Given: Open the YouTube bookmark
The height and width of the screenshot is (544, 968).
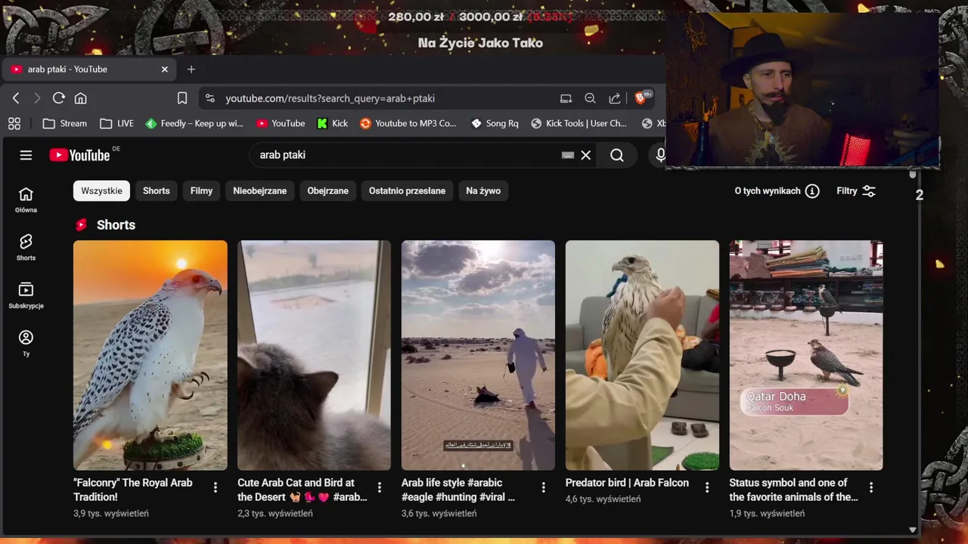Looking at the screenshot, I should 281,123.
